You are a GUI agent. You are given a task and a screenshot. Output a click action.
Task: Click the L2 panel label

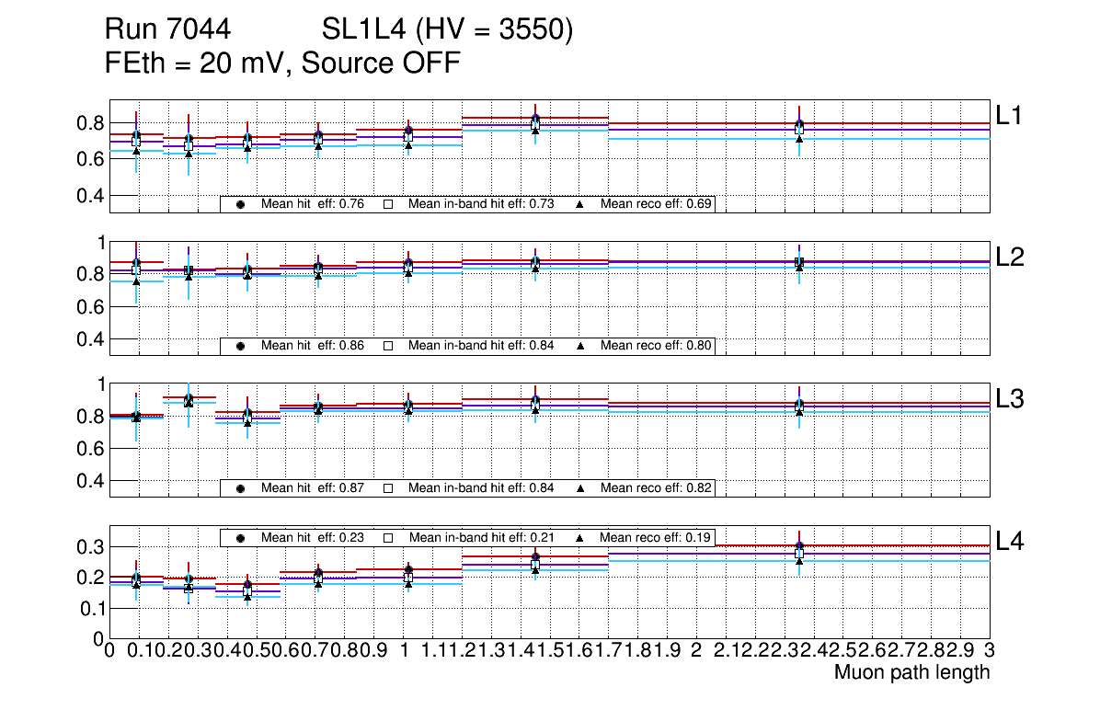tap(1012, 258)
